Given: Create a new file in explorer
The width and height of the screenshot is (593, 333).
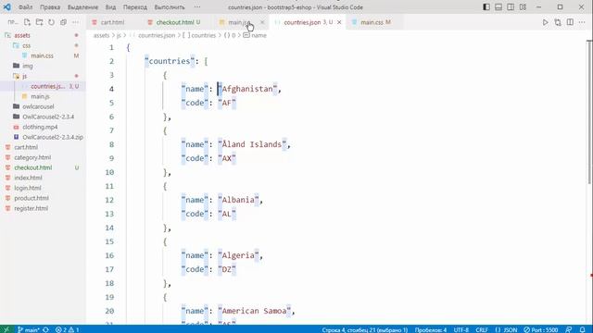Looking at the screenshot, I should (27, 22).
